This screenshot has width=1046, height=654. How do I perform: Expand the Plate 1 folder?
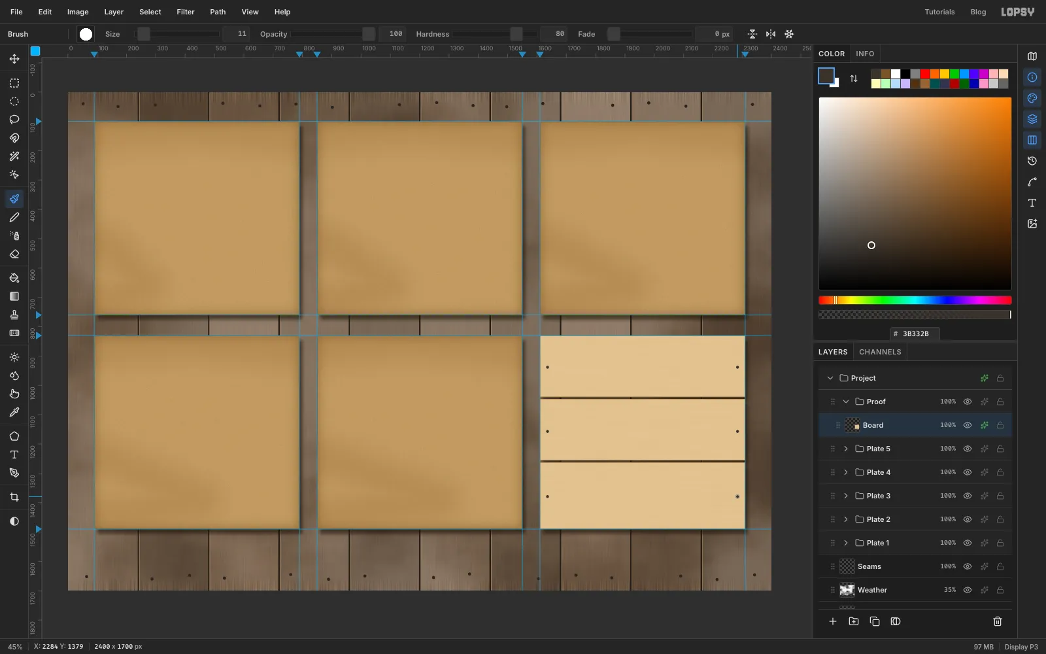[846, 543]
